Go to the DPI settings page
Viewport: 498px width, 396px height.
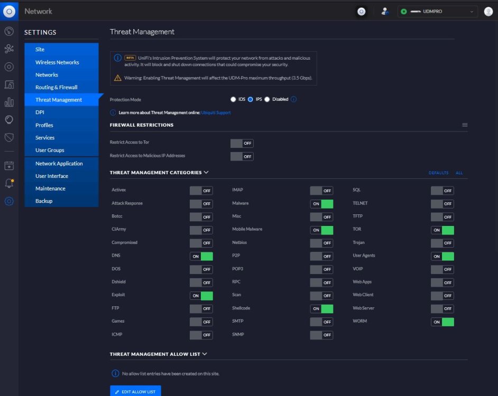40,112
